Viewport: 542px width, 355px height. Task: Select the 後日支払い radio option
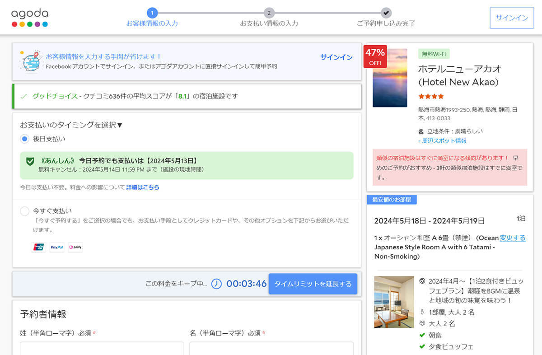24,139
